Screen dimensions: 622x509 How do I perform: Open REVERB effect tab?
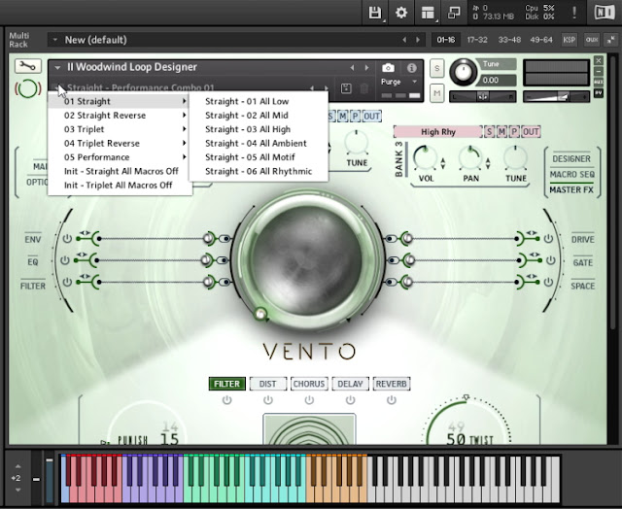(x=391, y=384)
